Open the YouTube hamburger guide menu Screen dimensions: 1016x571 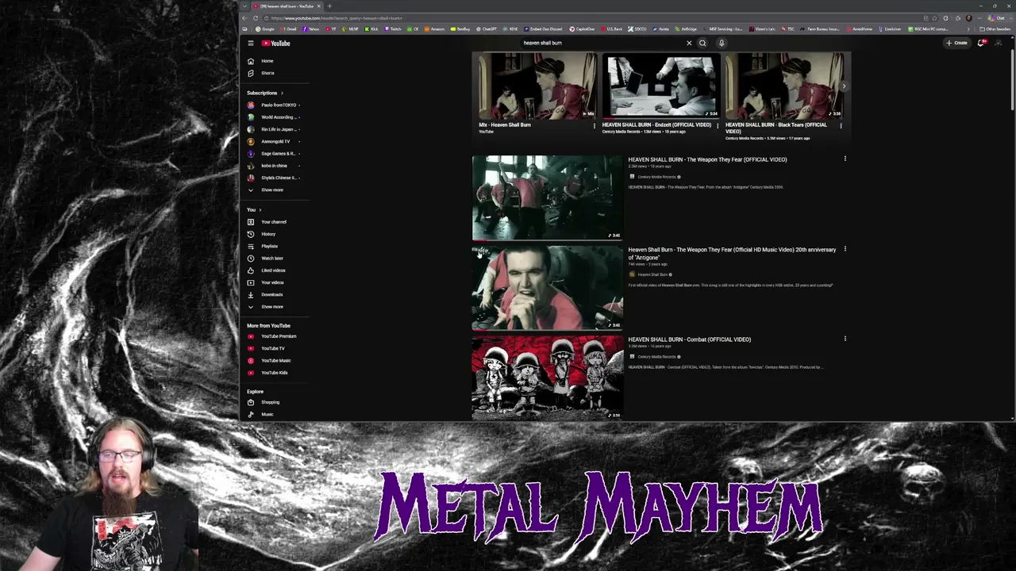(x=250, y=43)
